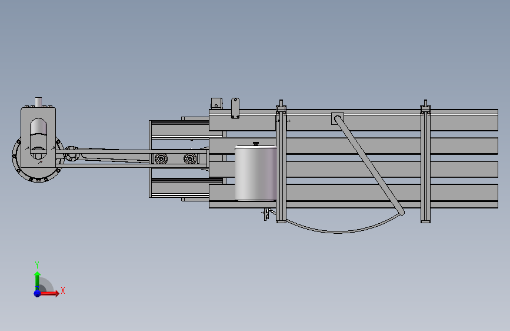Select the large cylindrical roller on the conveyor
The image size is (510, 331).
click(x=256, y=173)
